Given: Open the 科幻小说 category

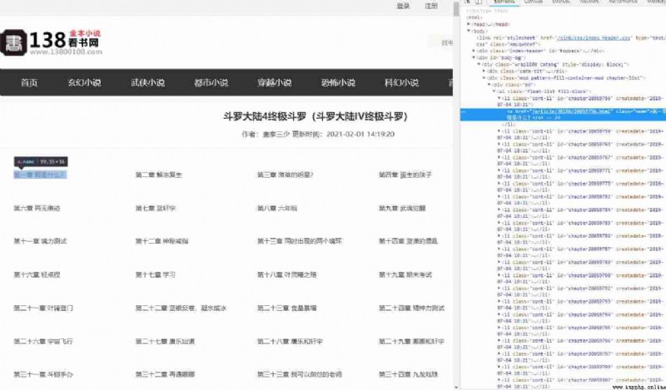Looking at the screenshot, I should coord(401,82).
